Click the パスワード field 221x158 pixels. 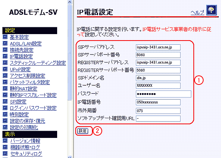pyautogui.click(x=163, y=94)
